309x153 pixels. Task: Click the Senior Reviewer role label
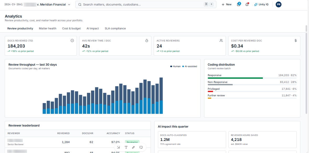(15, 144)
